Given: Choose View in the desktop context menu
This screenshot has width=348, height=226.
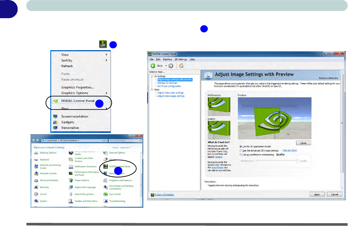Looking at the screenshot, I should coord(65,55).
